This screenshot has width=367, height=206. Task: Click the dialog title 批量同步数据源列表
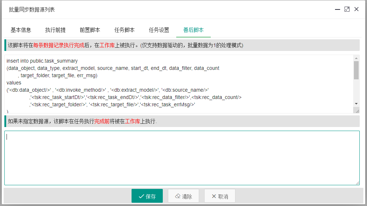coord(32,9)
